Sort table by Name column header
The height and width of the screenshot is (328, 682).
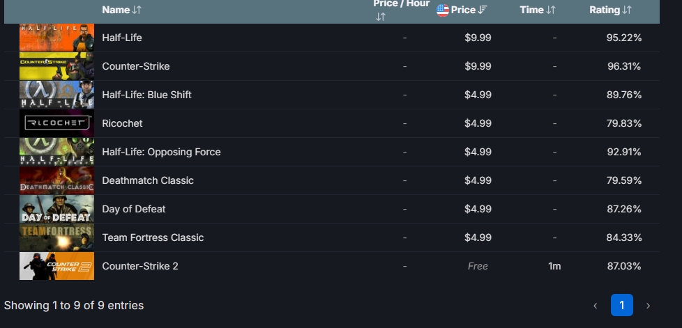point(116,10)
